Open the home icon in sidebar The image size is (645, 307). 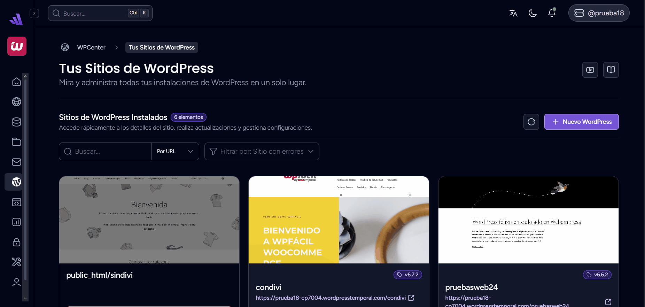click(x=16, y=82)
